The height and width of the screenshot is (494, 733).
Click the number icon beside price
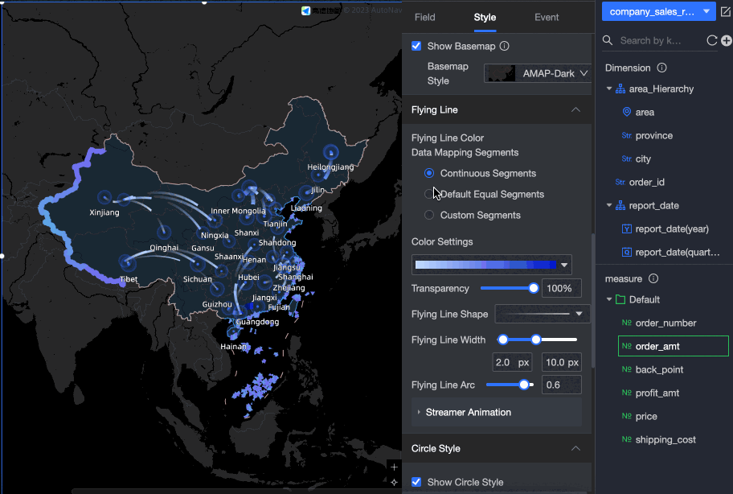[627, 416]
